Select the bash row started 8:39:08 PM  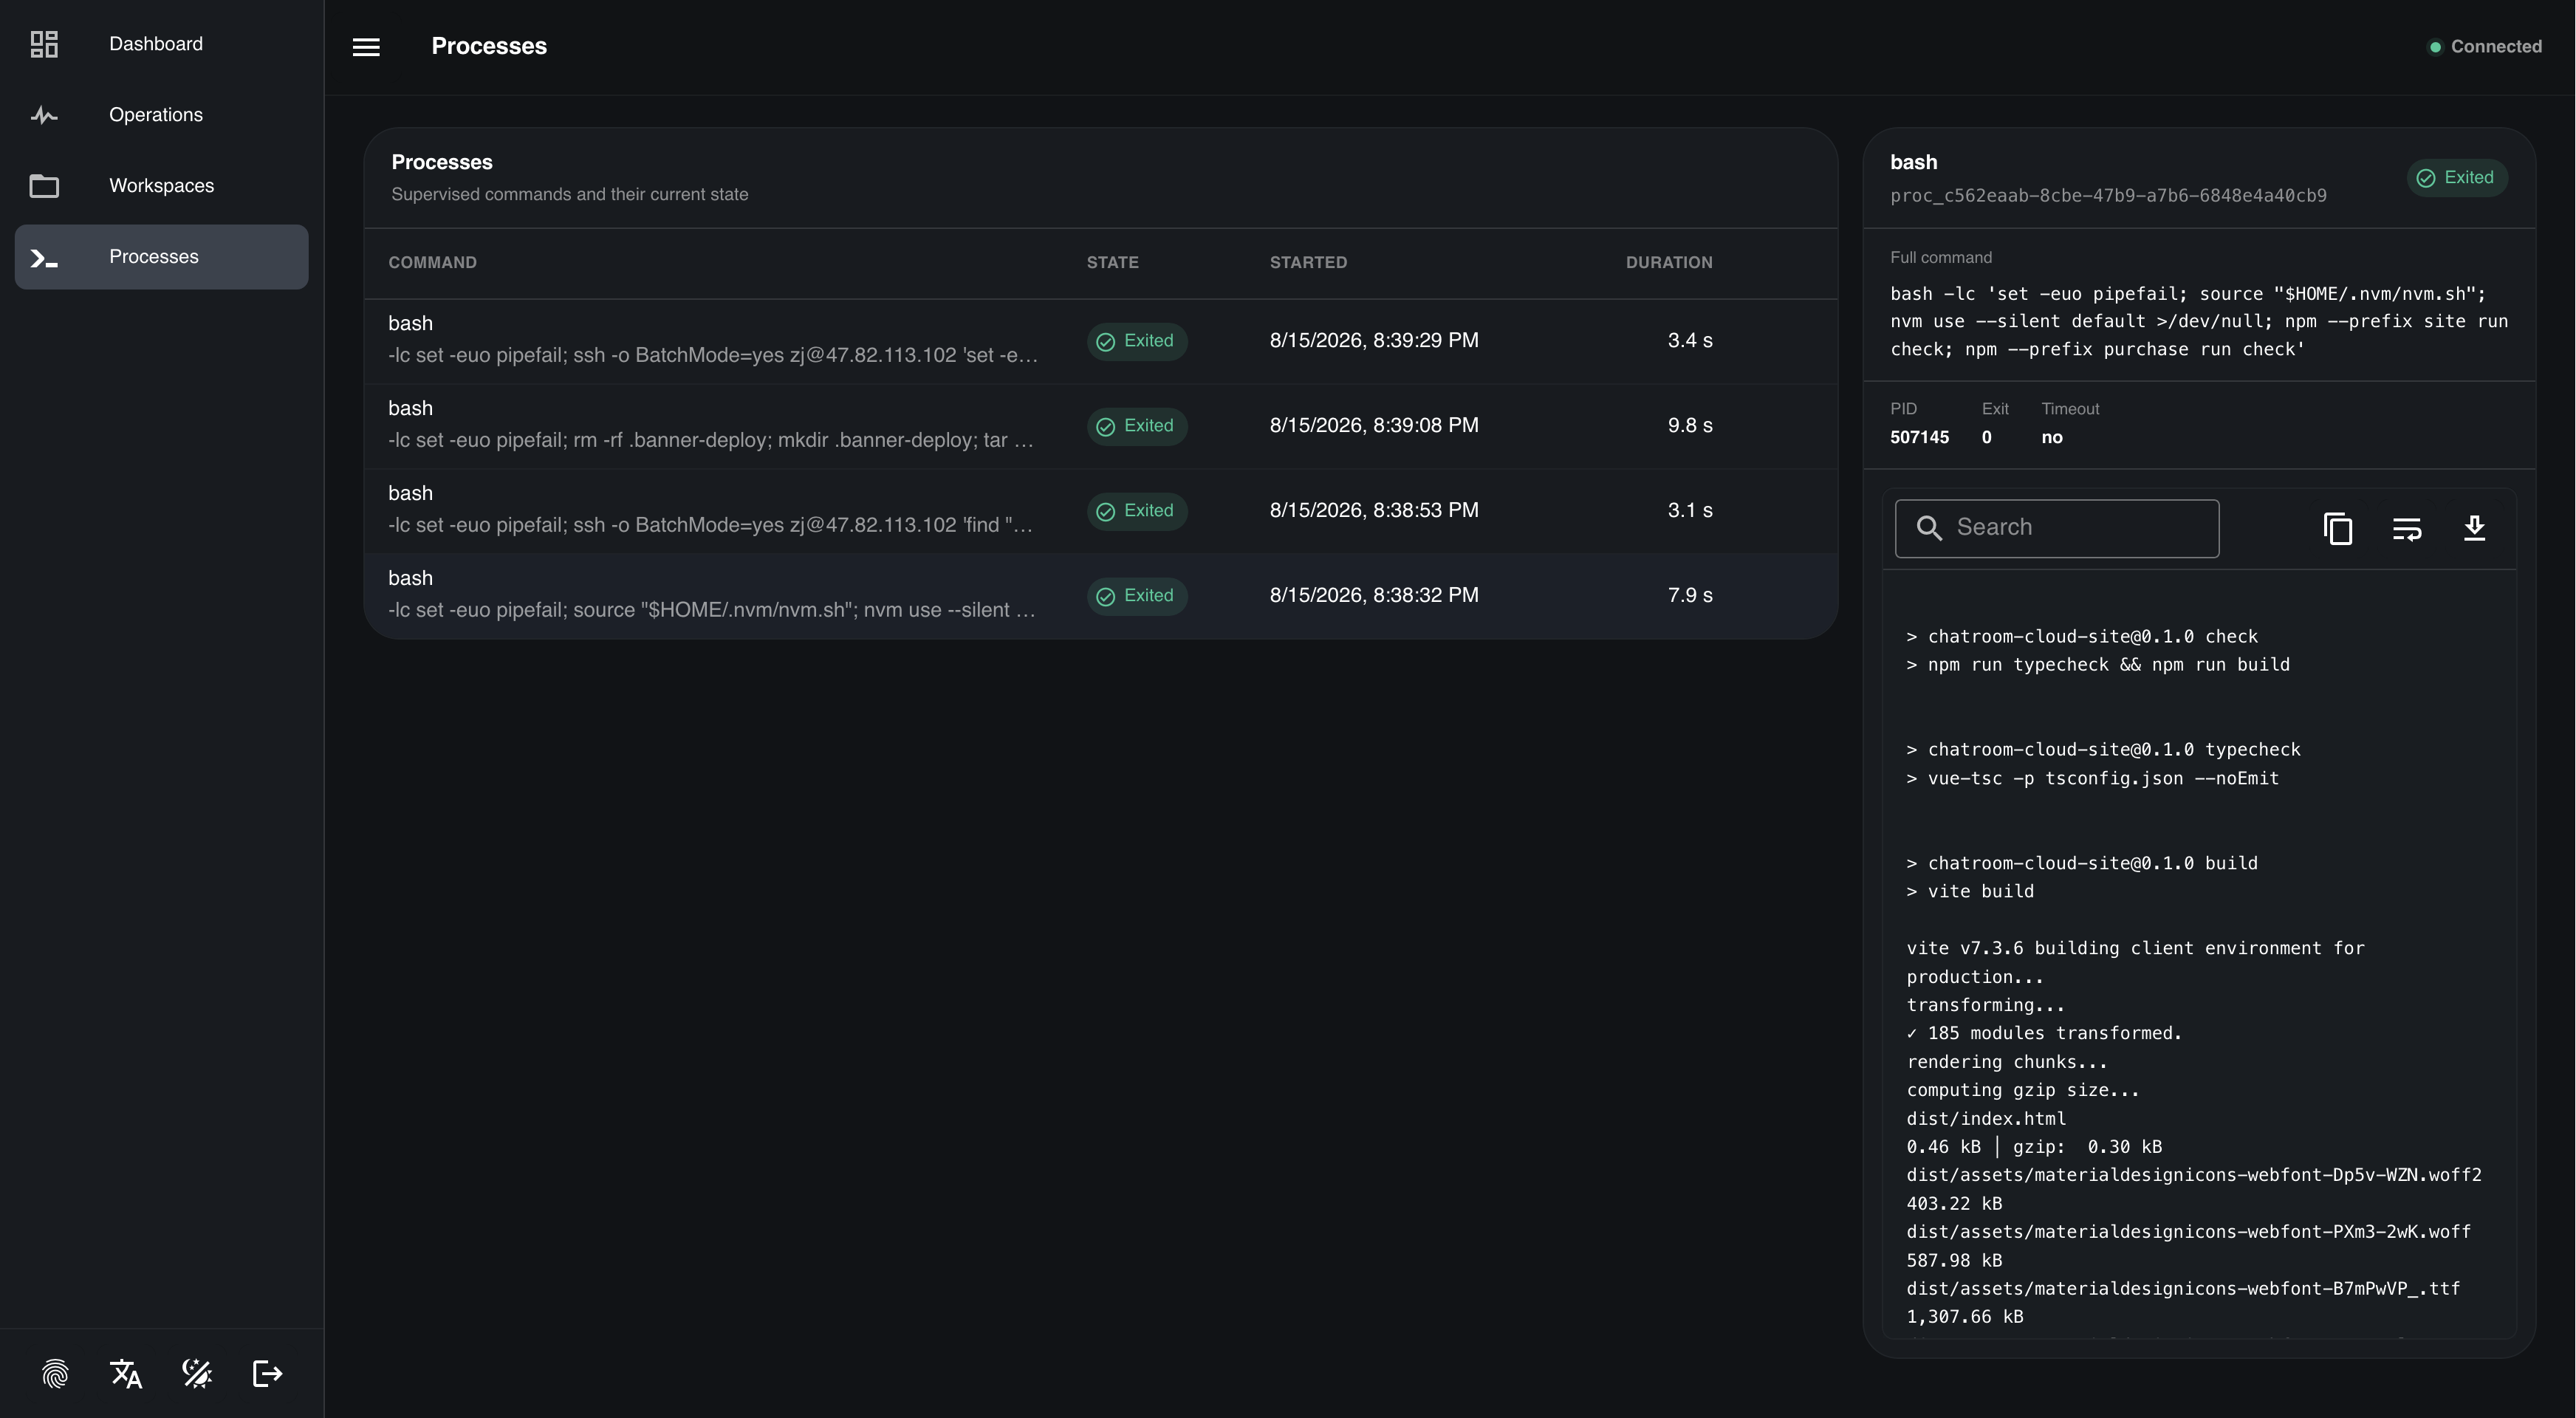(1101, 426)
